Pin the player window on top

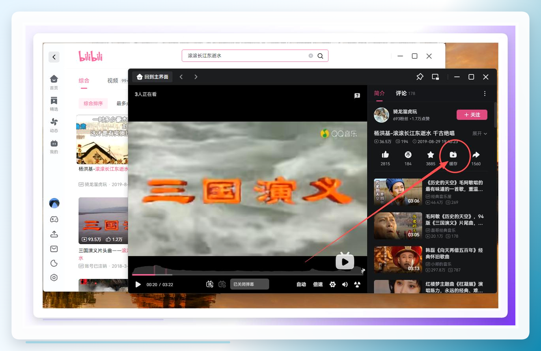[x=420, y=77]
